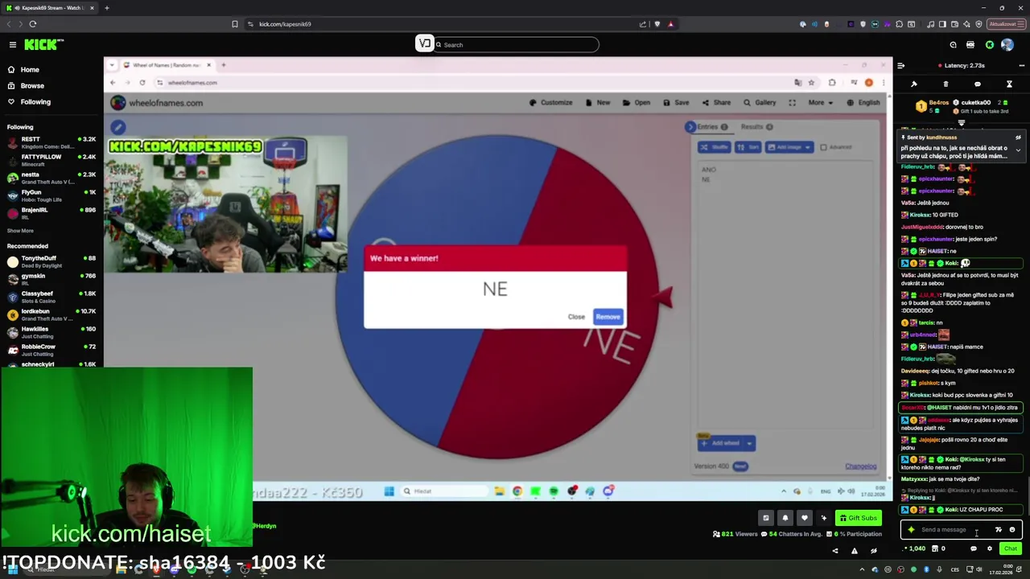Open the Kick hamburger sidebar menu
This screenshot has height=579, width=1030.
pyautogui.click(x=12, y=45)
